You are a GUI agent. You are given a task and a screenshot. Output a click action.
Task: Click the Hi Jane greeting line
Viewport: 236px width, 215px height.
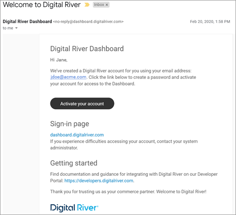59,60
